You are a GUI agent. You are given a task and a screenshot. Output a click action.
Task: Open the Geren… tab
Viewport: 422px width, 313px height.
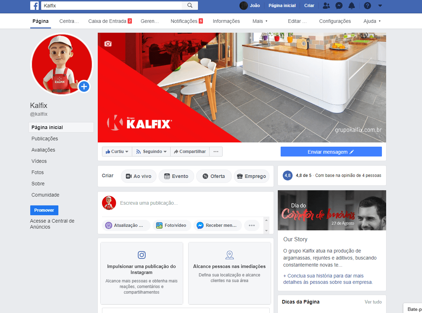pos(150,21)
